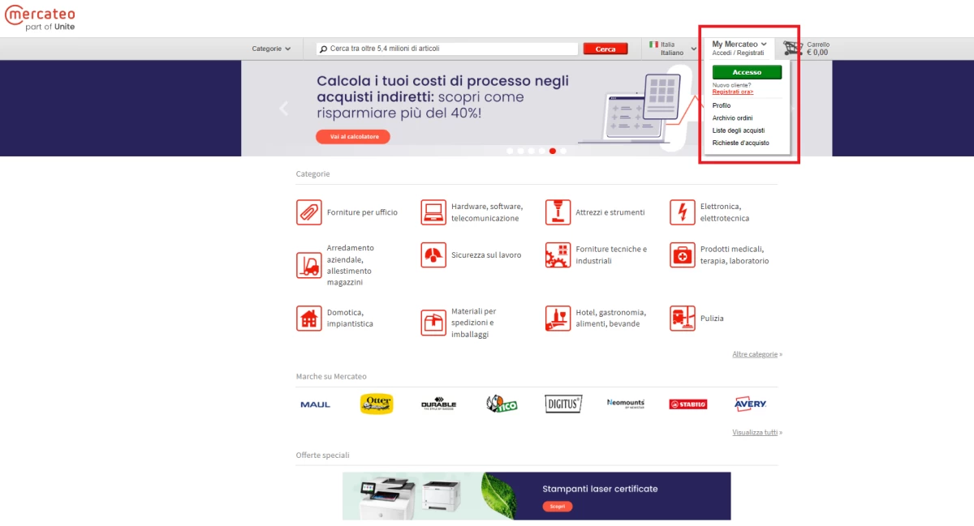Click the Forniture per ufficio paperclip icon
This screenshot has width=974, height=526.
[x=308, y=212]
